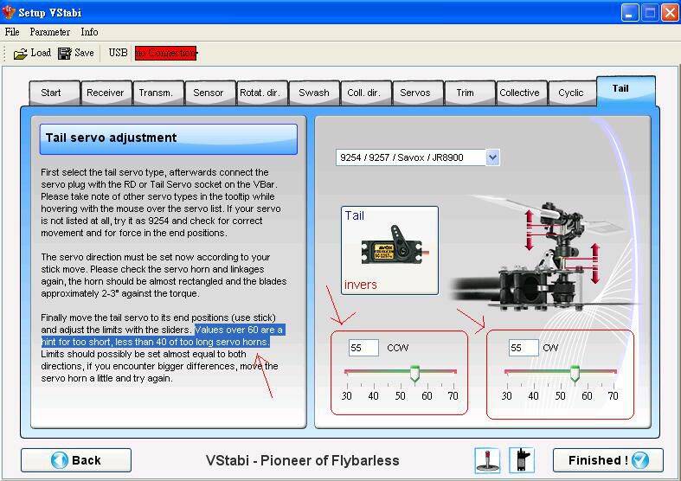Minimize the Setup VStabi window

[x=630, y=13]
